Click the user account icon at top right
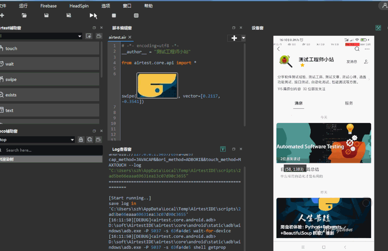The height and width of the screenshot is (251, 388). tap(384, 5)
